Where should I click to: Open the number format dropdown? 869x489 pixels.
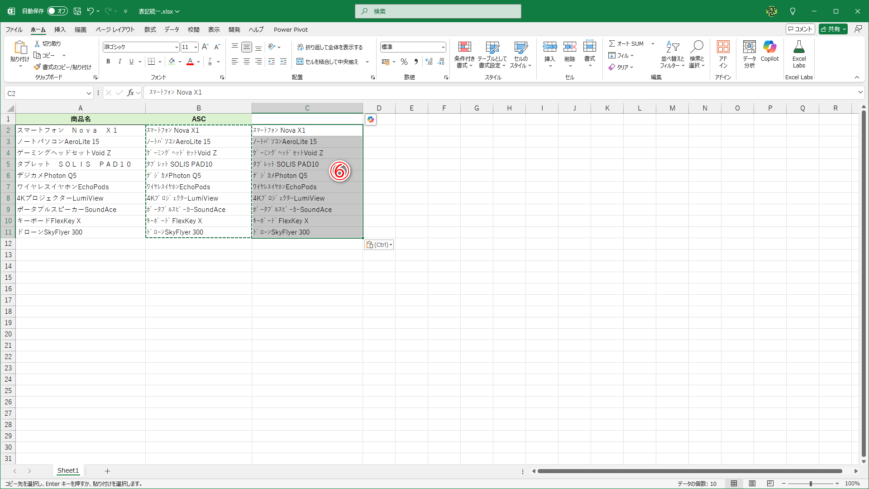[x=443, y=47]
